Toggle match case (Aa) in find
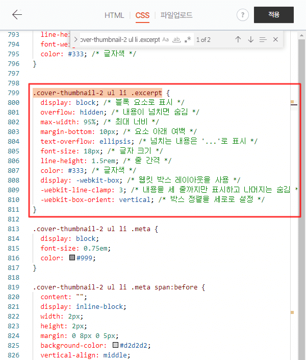Screen dimensions: 306x360 pyautogui.click(x=166, y=39)
